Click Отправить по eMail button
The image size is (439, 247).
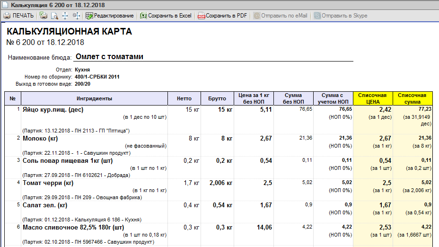pos(280,16)
